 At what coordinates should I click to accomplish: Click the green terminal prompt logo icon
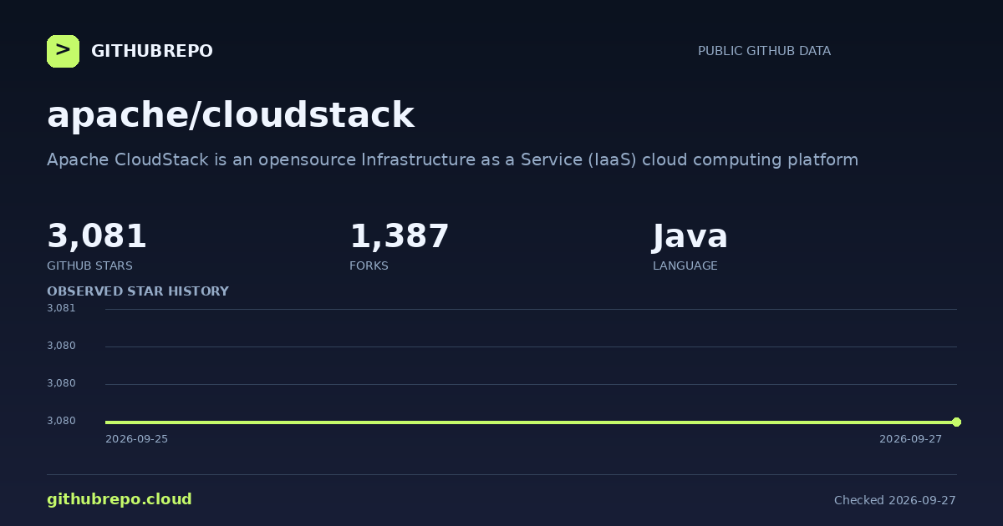pyautogui.click(x=63, y=51)
